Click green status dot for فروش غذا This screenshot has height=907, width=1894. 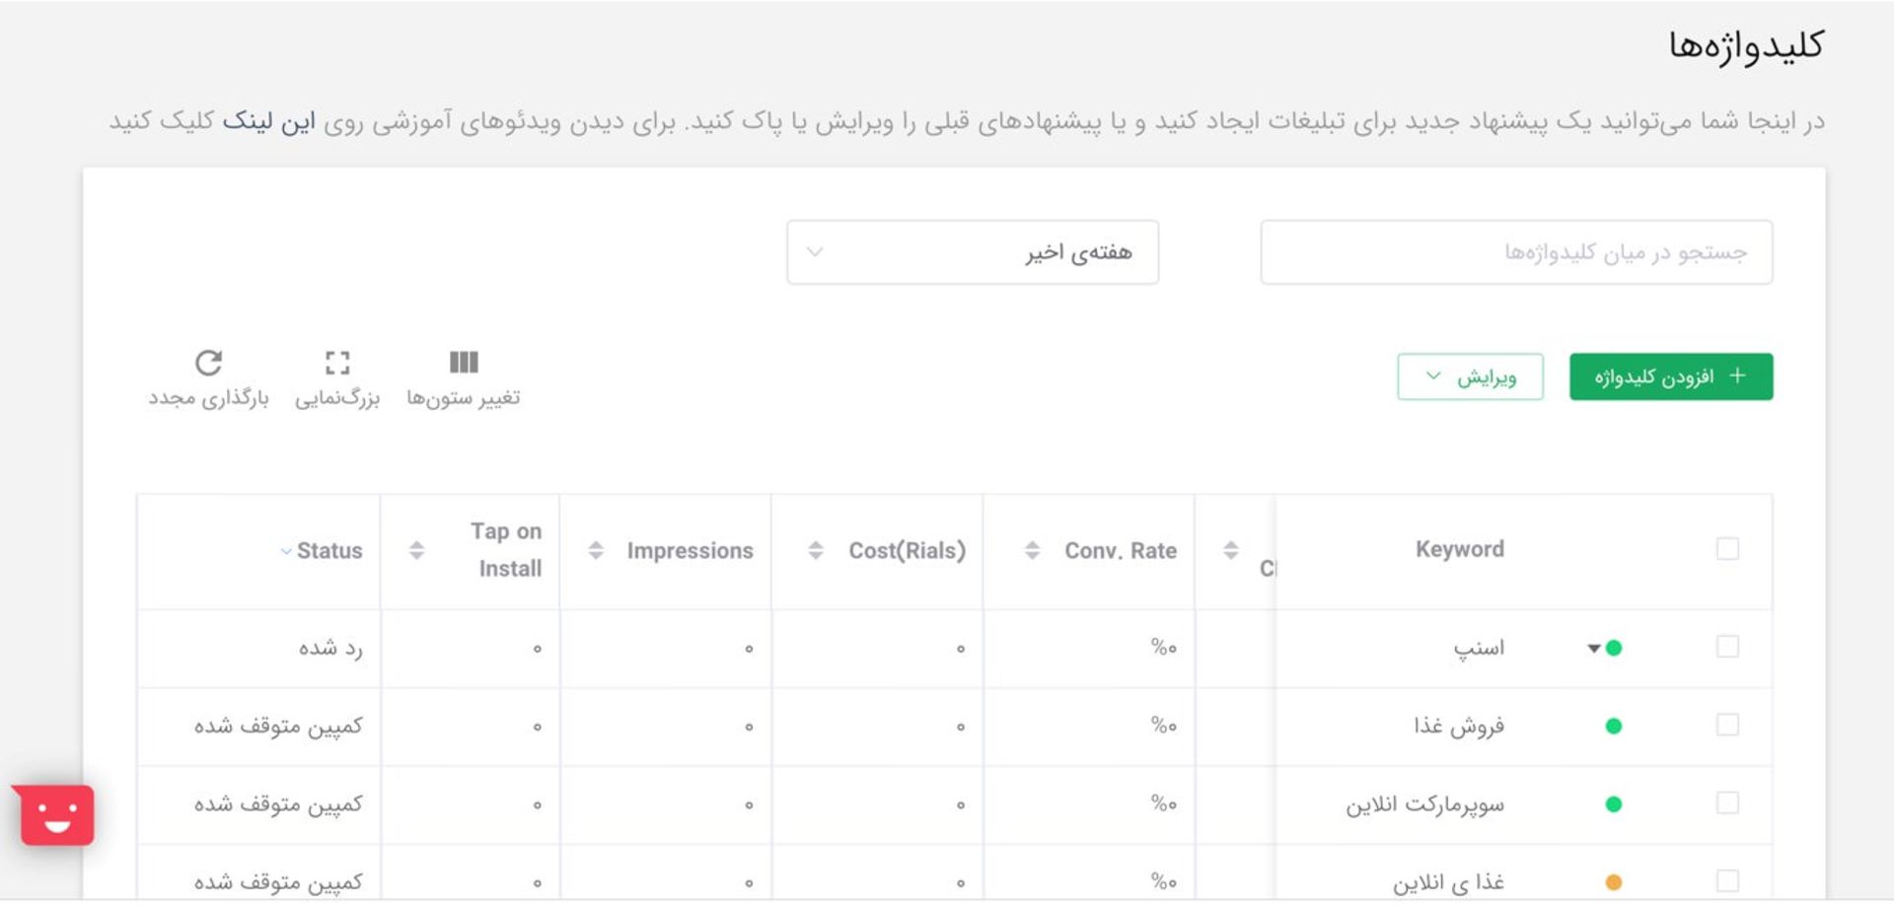(x=1614, y=727)
